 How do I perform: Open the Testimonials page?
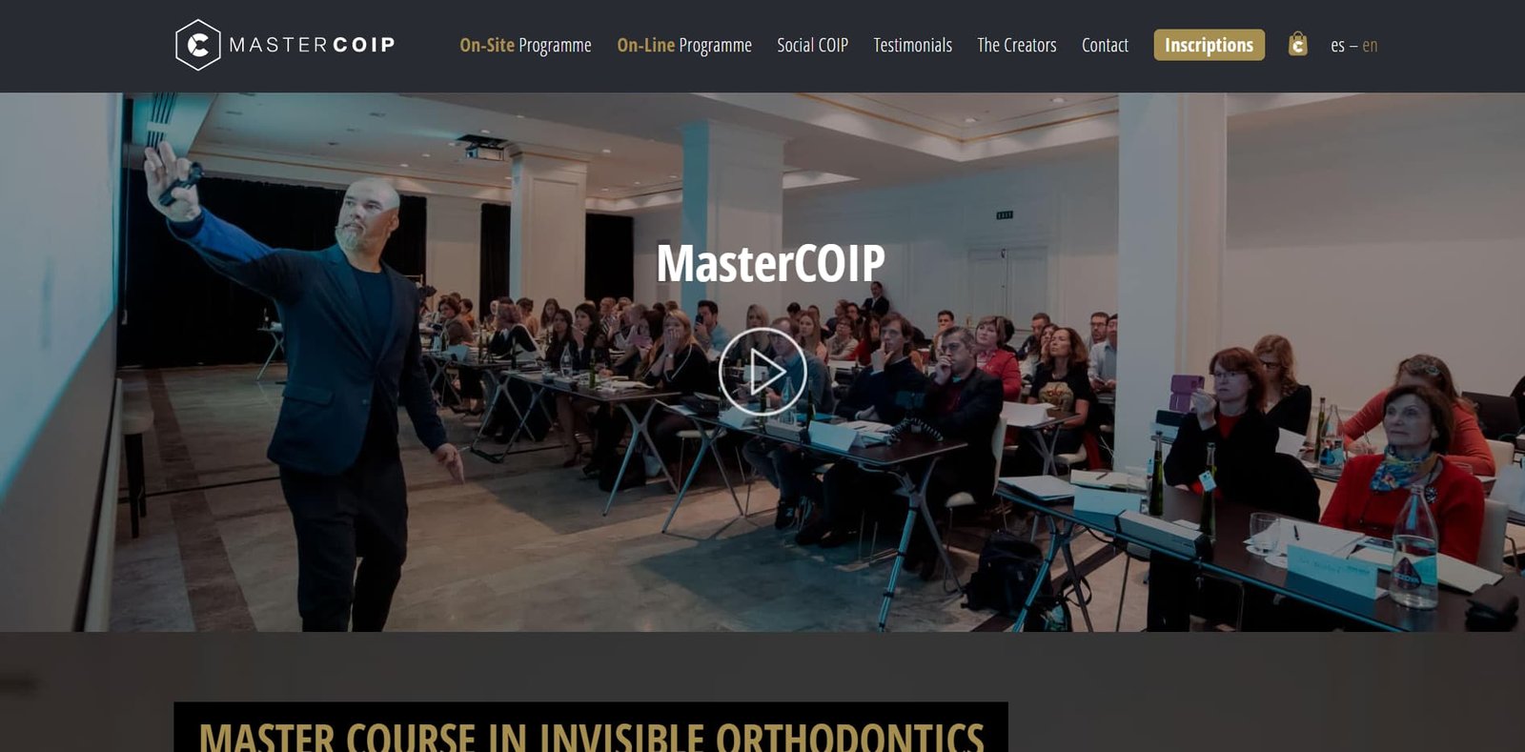(x=912, y=45)
